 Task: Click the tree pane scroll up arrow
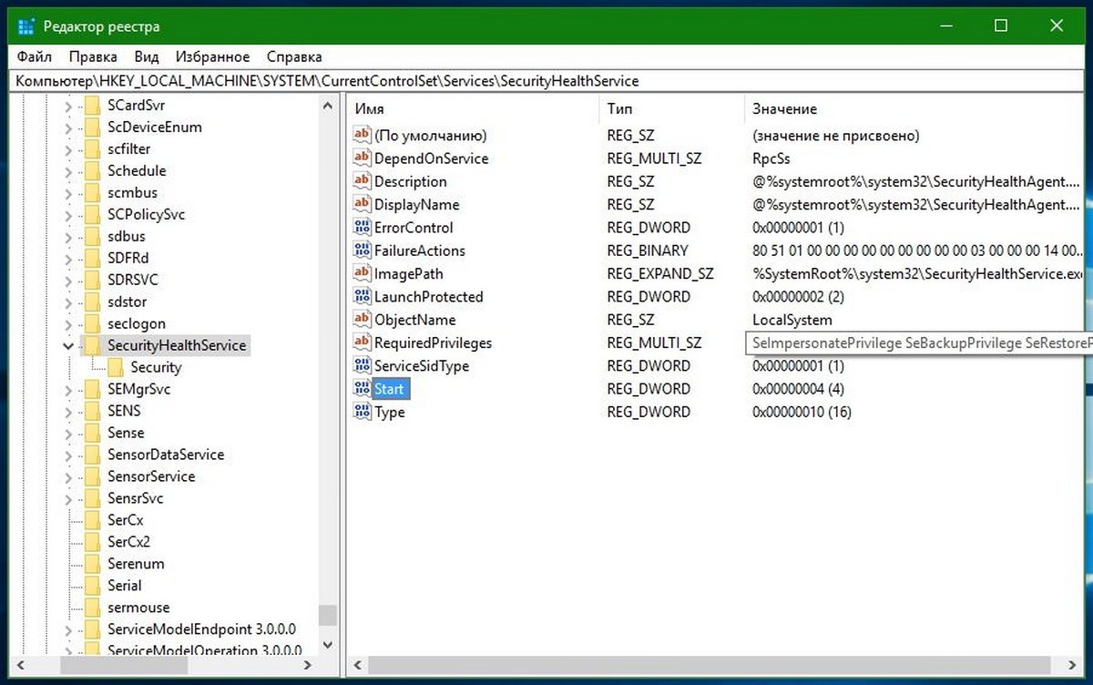(327, 107)
